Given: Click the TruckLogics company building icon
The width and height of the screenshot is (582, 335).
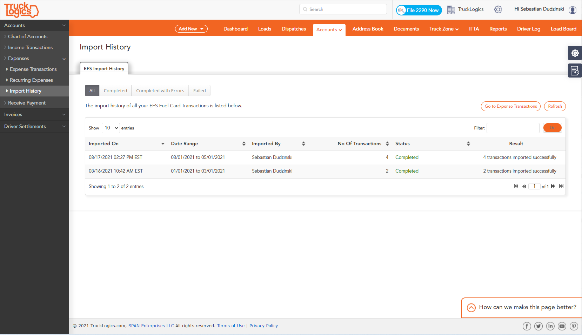Looking at the screenshot, I should [x=451, y=10].
